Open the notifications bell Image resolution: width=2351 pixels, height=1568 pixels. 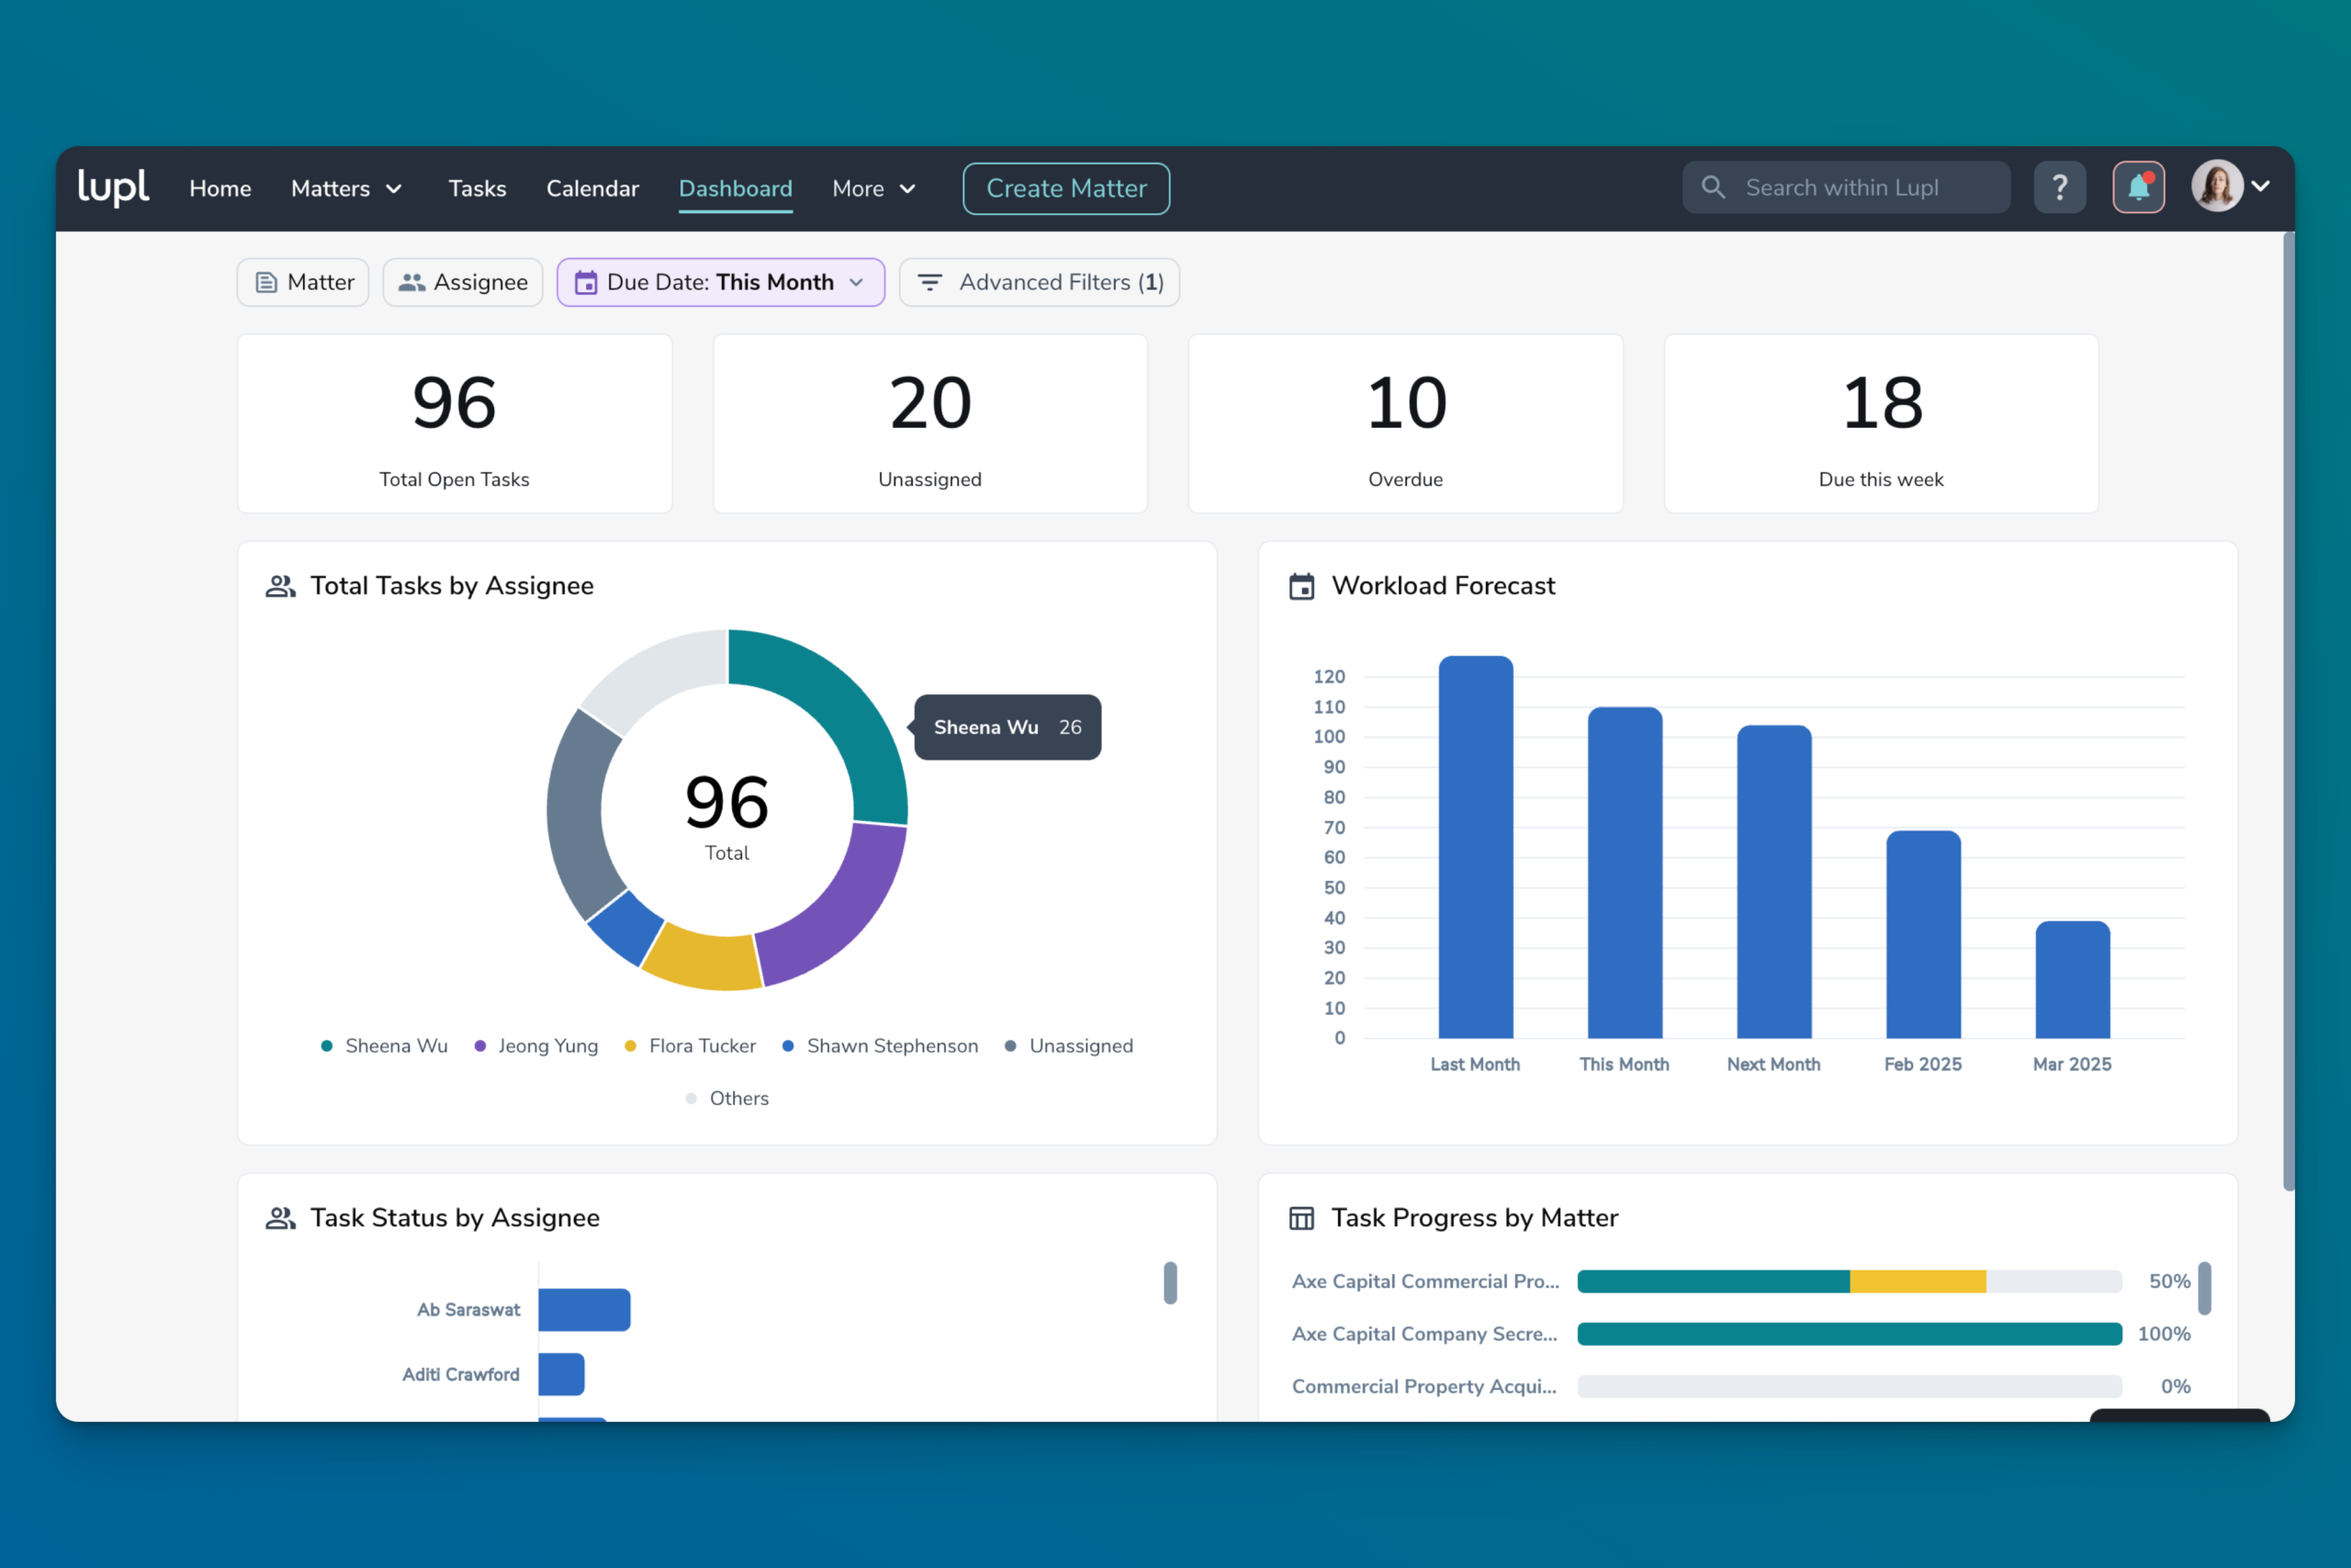pos(2138,187)
